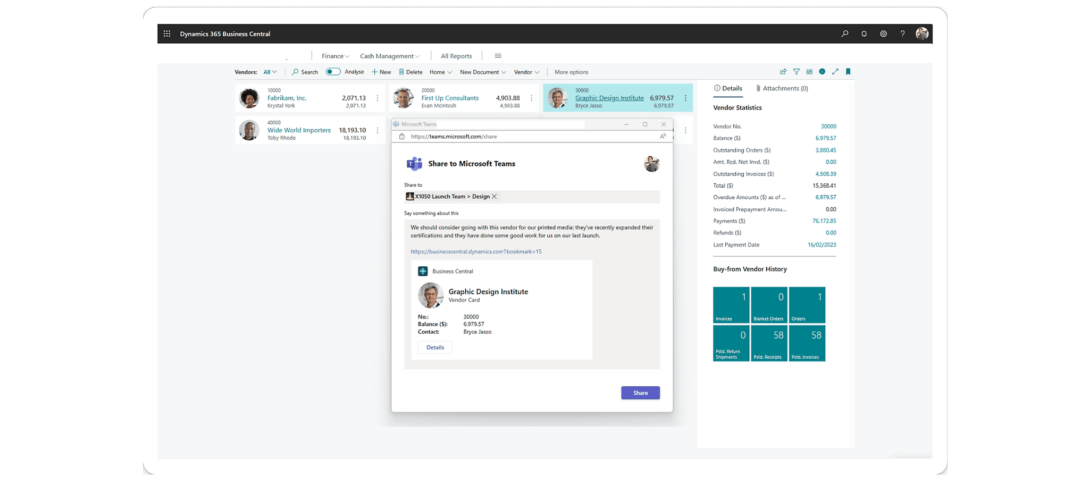Remove the X1050 Launch Team > Design recipient

click(495, 197)
